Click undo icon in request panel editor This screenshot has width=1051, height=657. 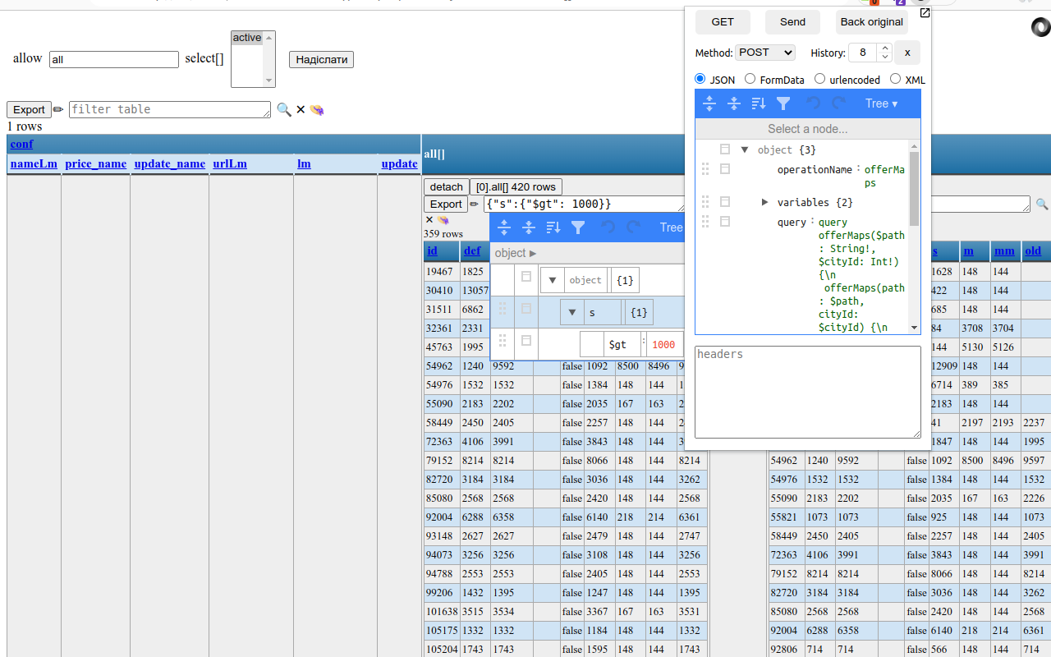point(813,103)
